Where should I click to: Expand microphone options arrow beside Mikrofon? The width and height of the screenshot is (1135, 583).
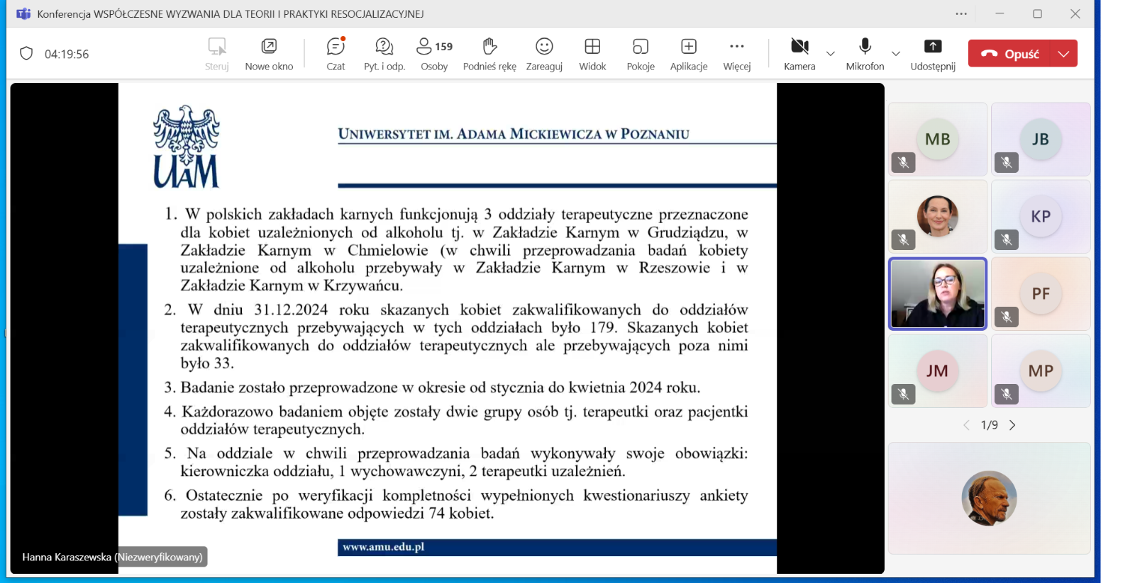click(896, 54)
